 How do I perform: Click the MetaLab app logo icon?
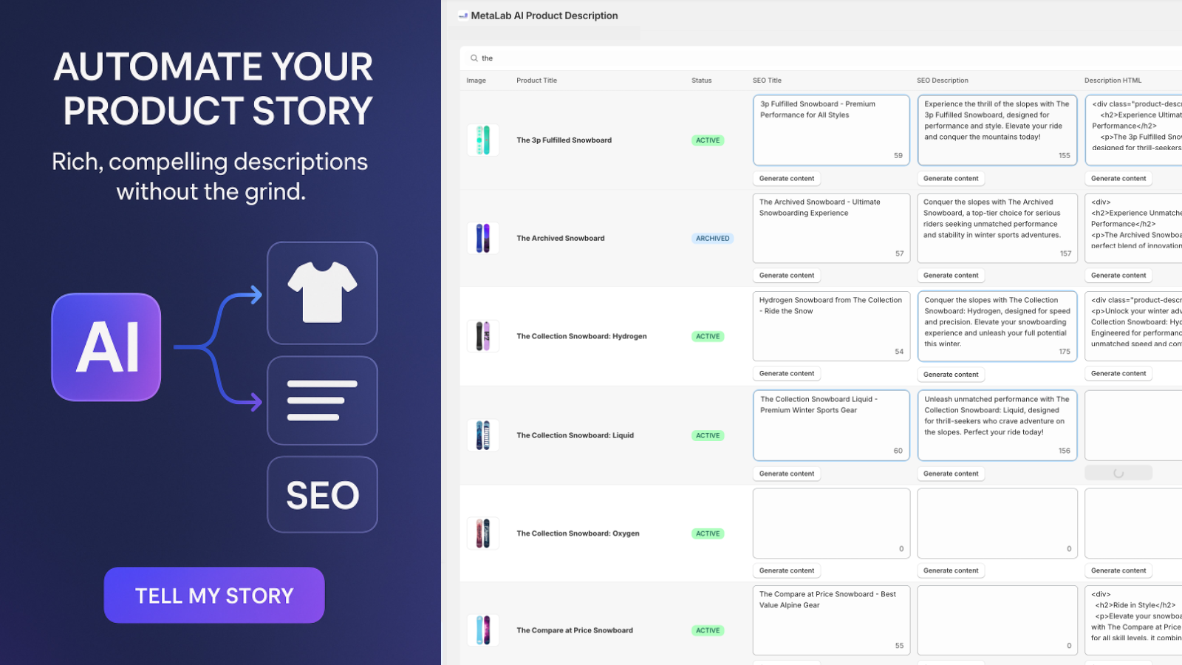click(x=463, y=16)
